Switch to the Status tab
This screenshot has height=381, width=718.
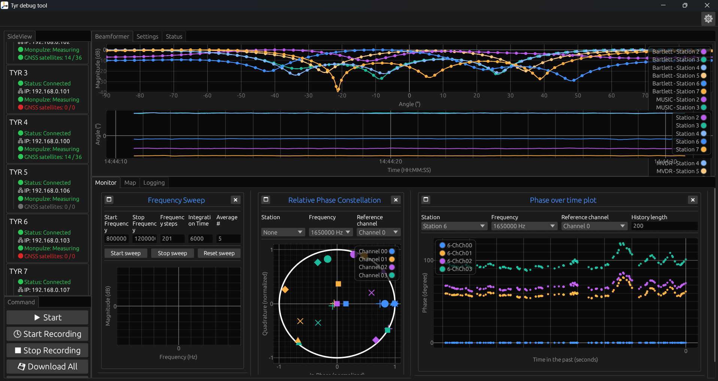click(x=174, y=36)
